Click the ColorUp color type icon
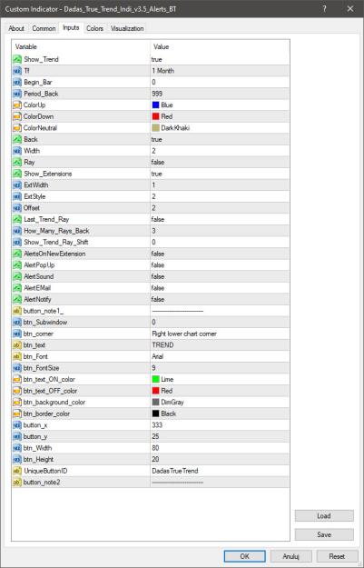 click(17, 105)
